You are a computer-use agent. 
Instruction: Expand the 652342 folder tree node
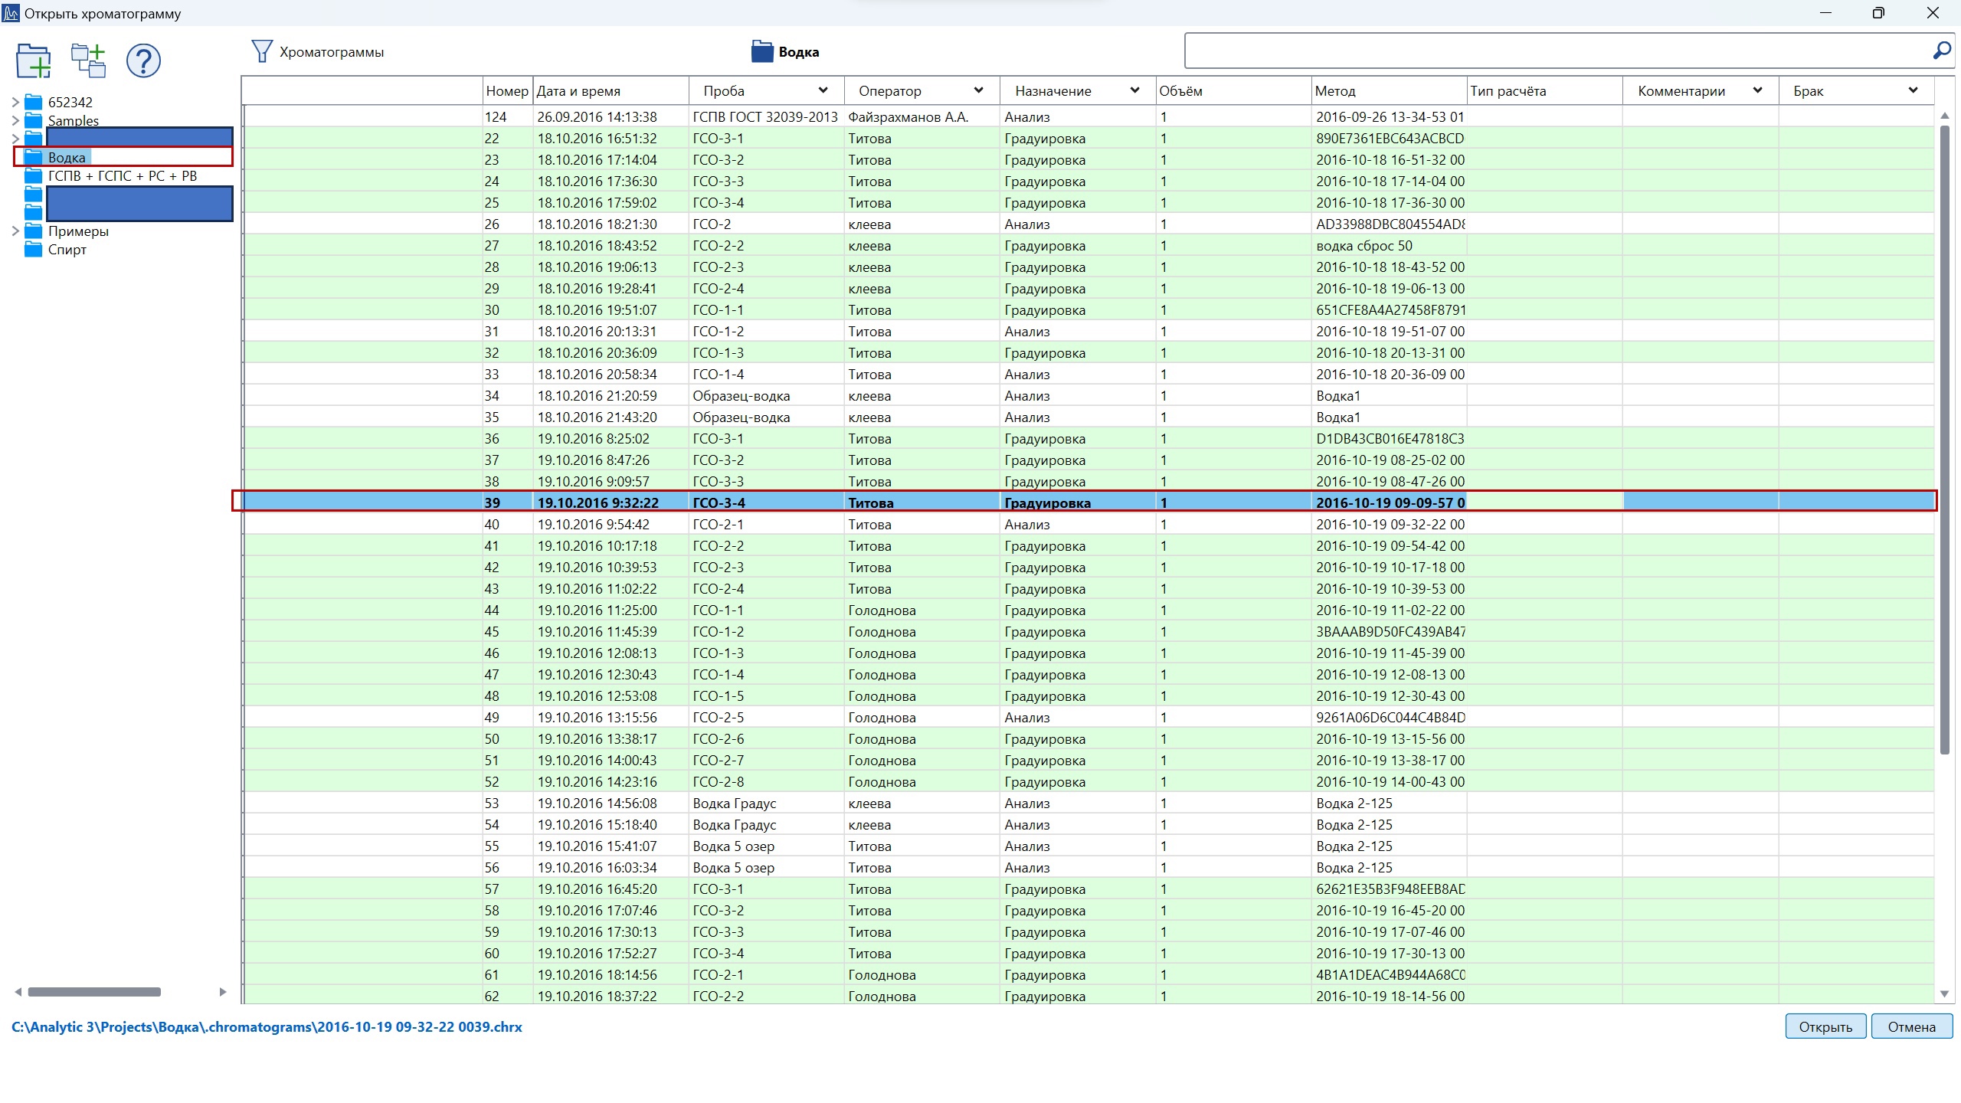click(x=15, y=102)
